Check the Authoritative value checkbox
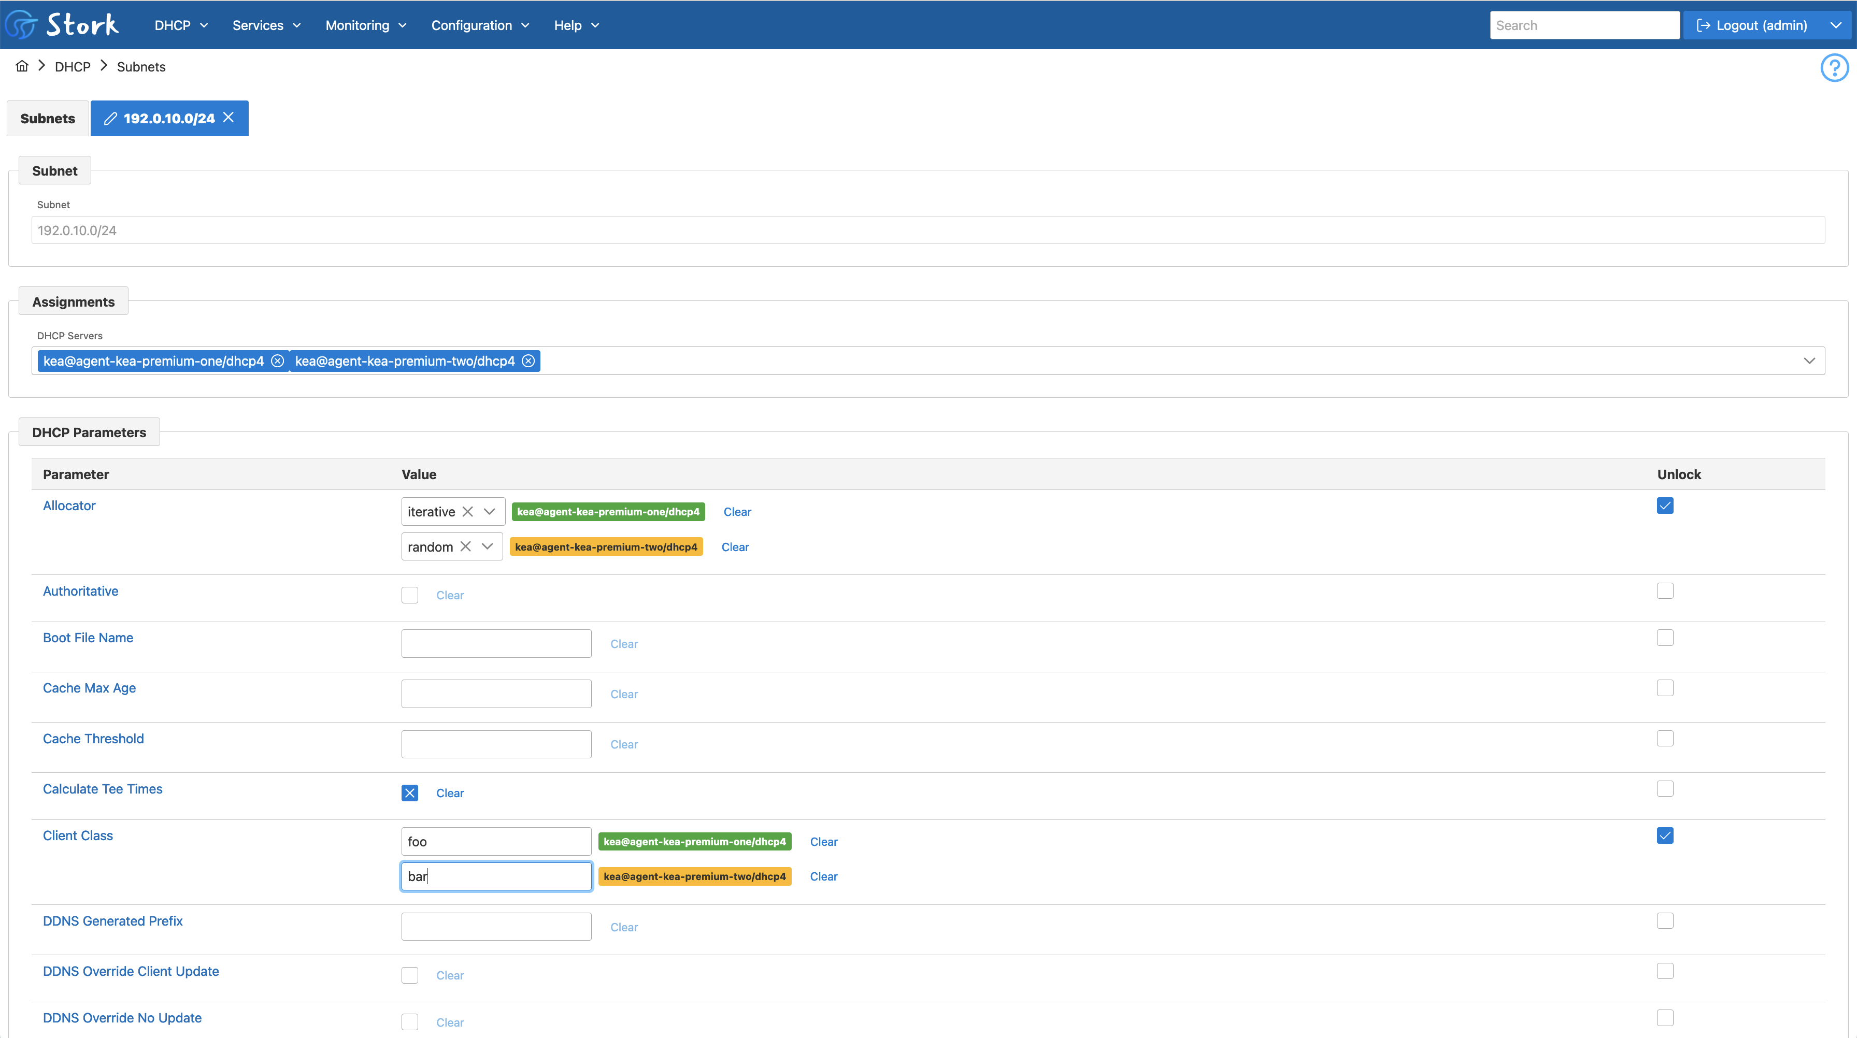1857x1038 pixels. (x=409, y=596)
